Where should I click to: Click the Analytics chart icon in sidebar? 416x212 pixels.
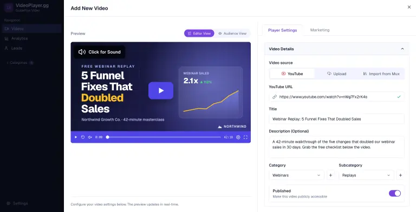tap(6, 38)
